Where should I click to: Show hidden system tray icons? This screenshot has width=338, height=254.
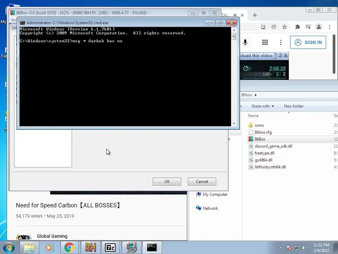tap(281, 248)
